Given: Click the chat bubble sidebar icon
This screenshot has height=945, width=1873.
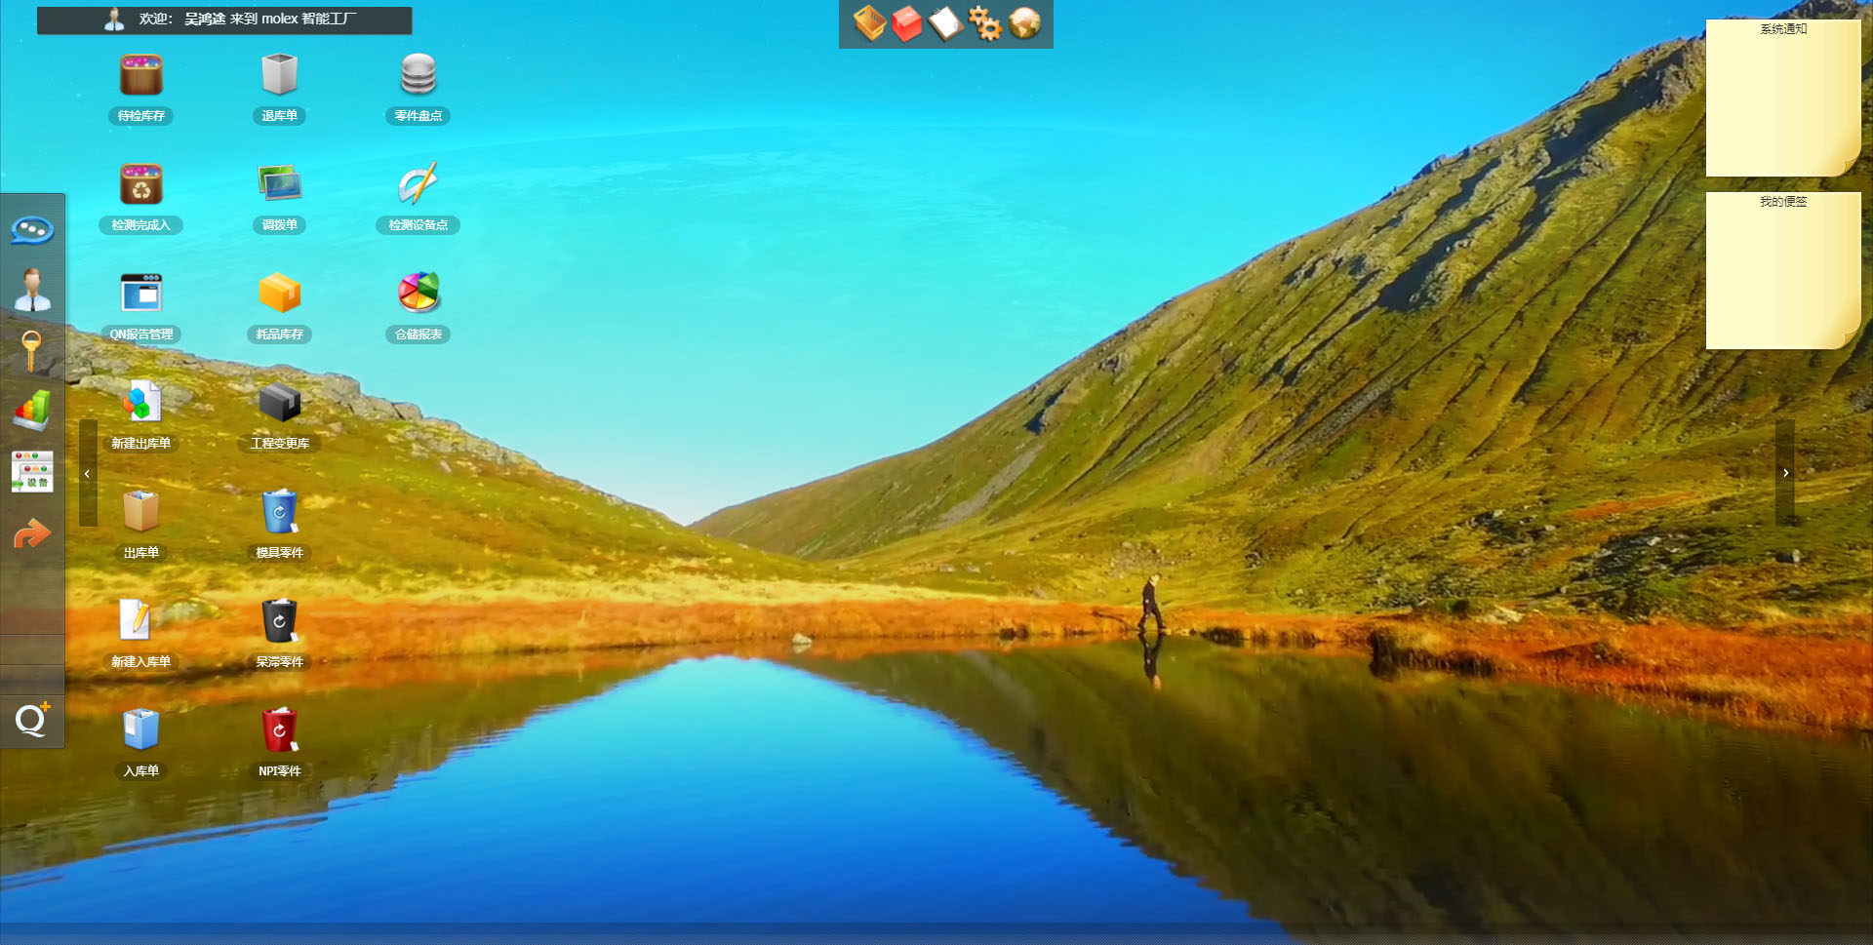Looking at the screenshot, I should tap(32, 230).
